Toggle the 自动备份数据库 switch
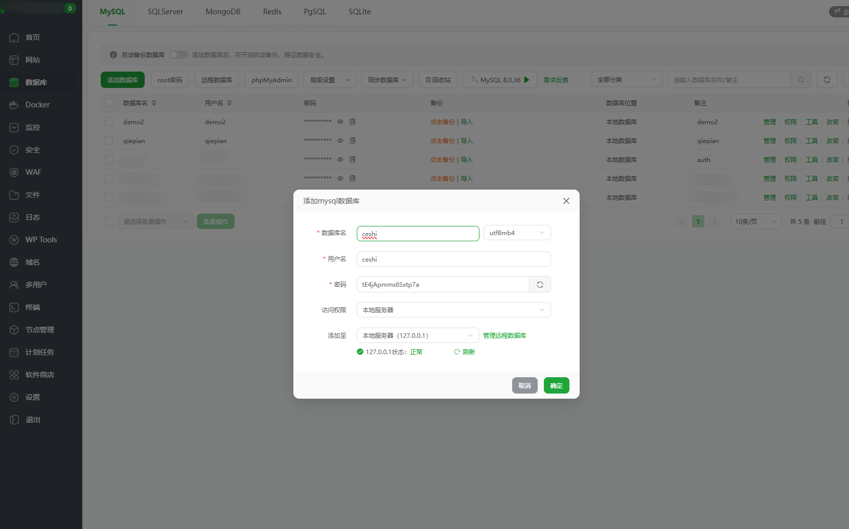 [178, 55]
